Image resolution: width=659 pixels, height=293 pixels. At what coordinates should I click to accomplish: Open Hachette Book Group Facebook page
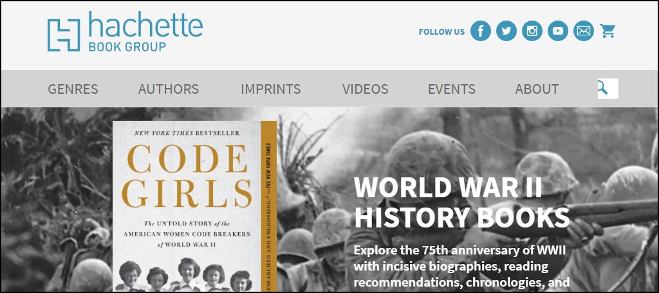coord(480,31)
